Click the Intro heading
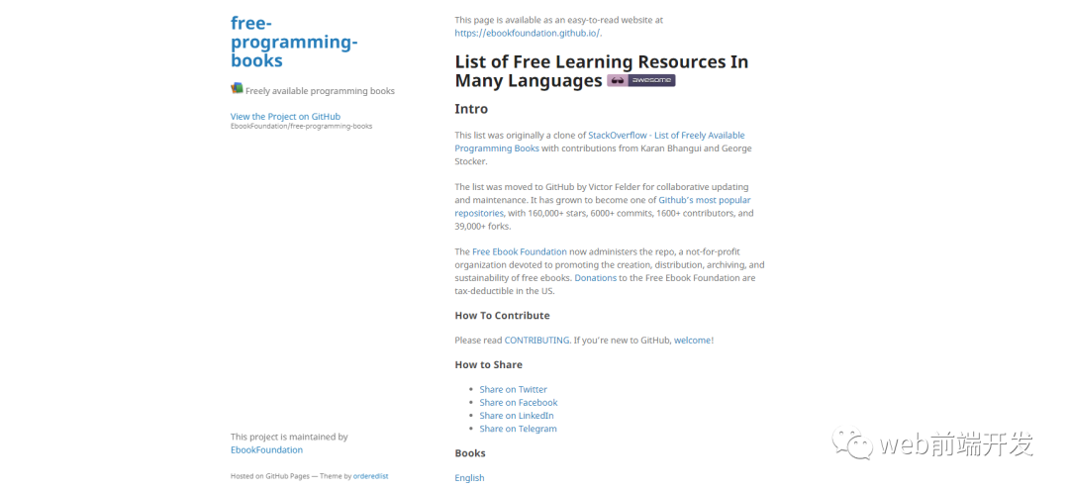The width and height of the screenshot is (1069, 491). 471,109
